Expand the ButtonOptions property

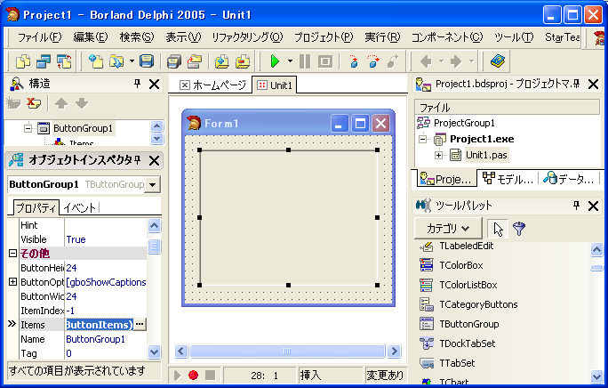12,282
